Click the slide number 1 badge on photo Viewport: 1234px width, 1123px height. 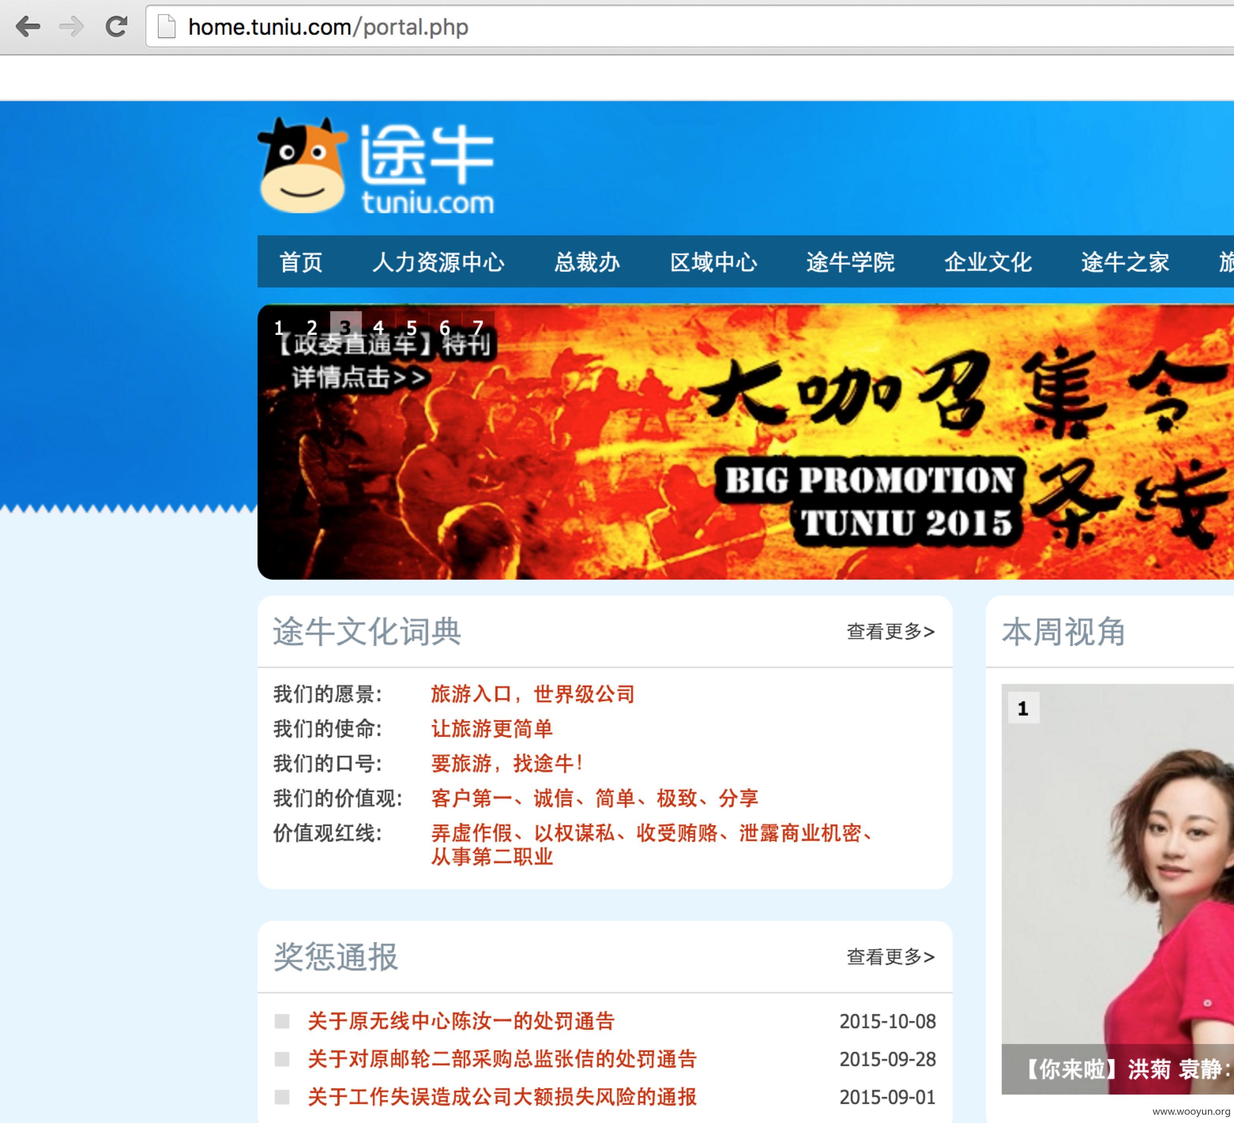pyautogui.click(x=1023, y=708)
